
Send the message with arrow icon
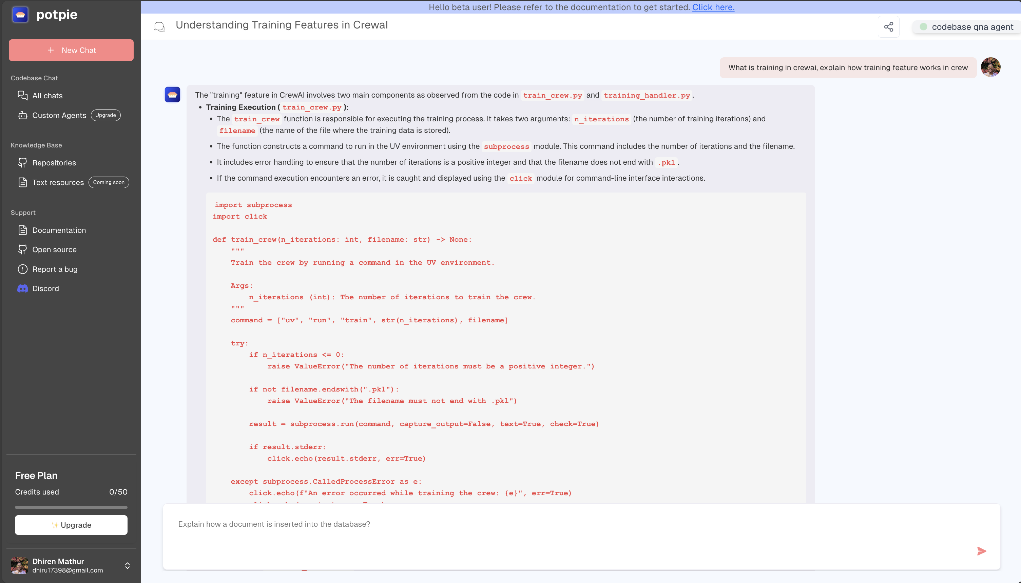coord(981,551)
